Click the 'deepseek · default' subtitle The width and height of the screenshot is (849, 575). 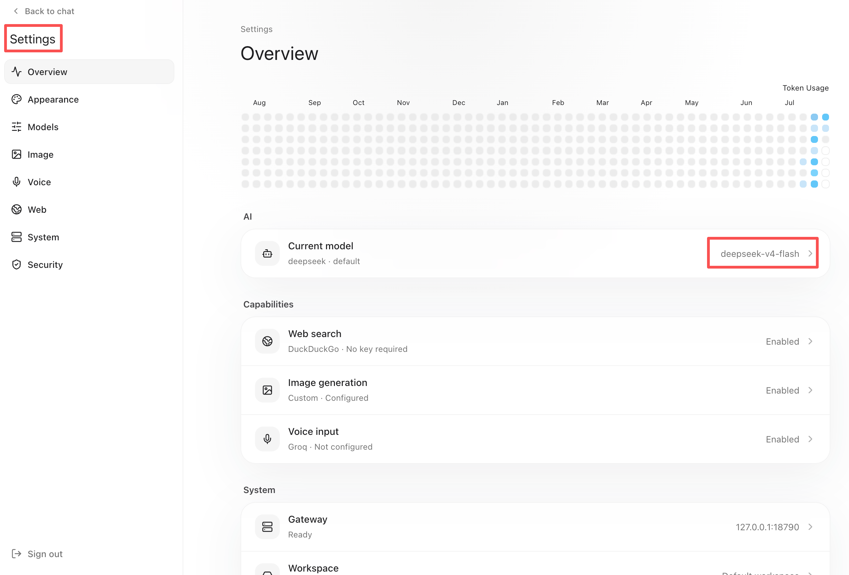324,261
